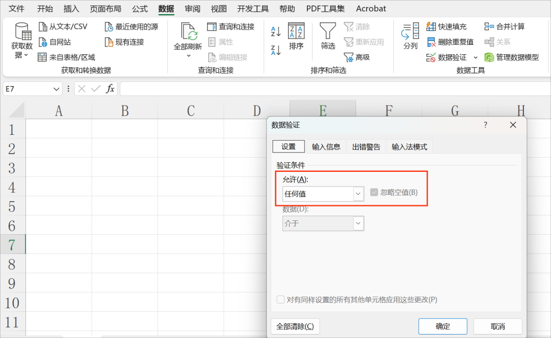Open the Name Box dropdown arrow
Screen dimensions: 551x338
56,89
